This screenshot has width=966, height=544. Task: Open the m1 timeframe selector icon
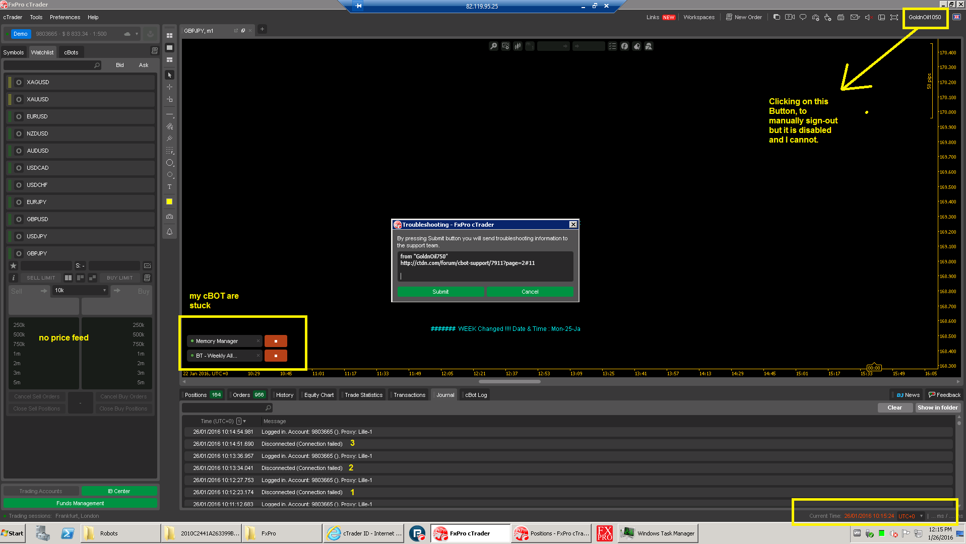tap(530, 46)
